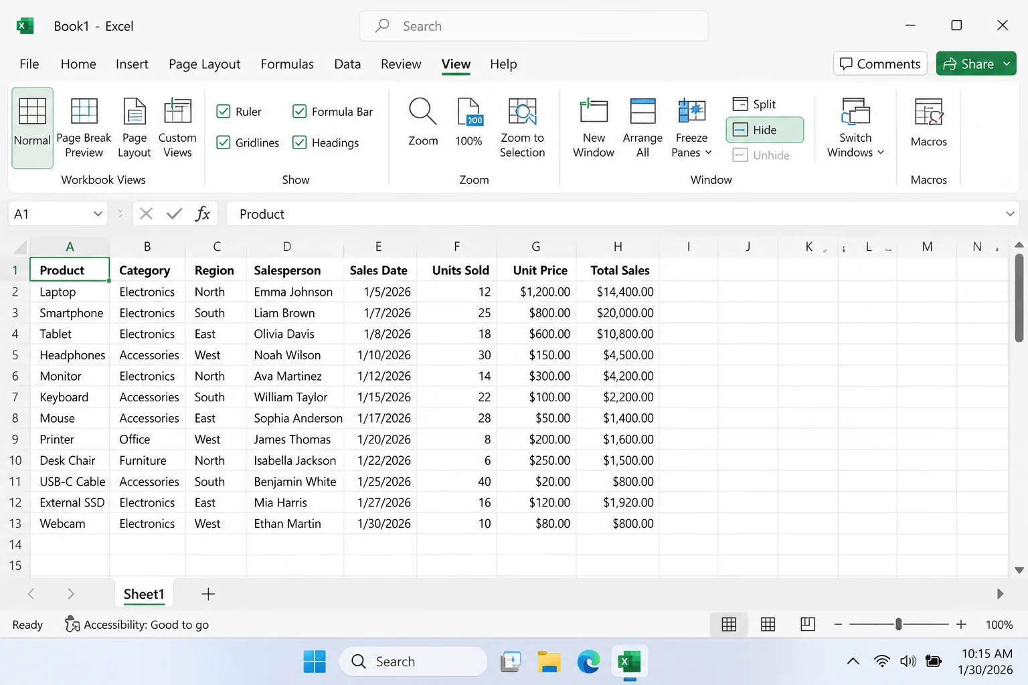Click the zoom out minus button
The height and width of the screenshot is (685, 1028).
coord(838,624)
